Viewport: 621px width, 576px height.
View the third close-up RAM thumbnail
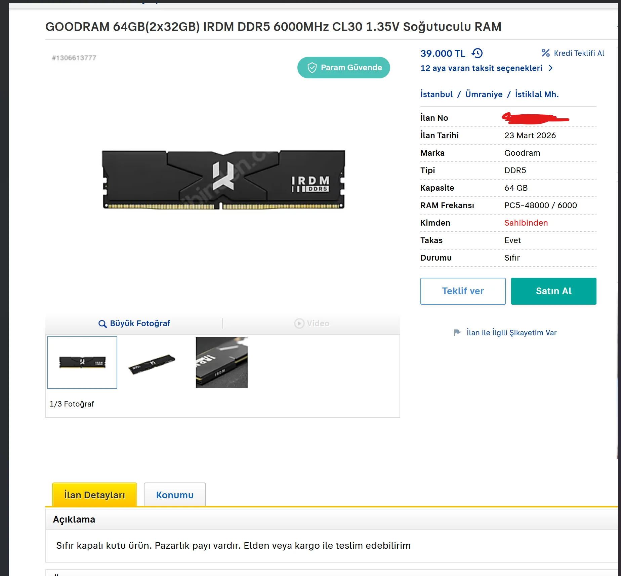coord(222,362)
